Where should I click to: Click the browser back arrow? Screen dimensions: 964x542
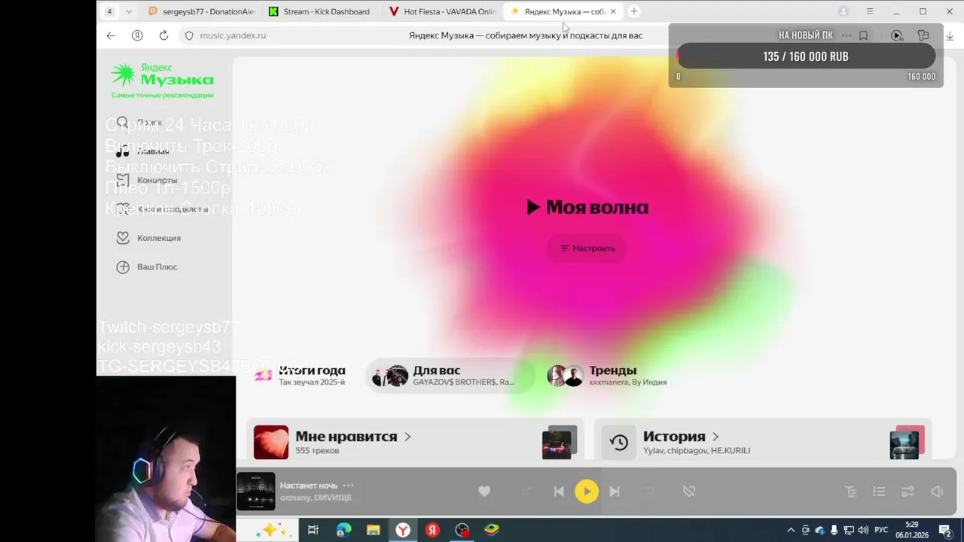coord(111,35)
